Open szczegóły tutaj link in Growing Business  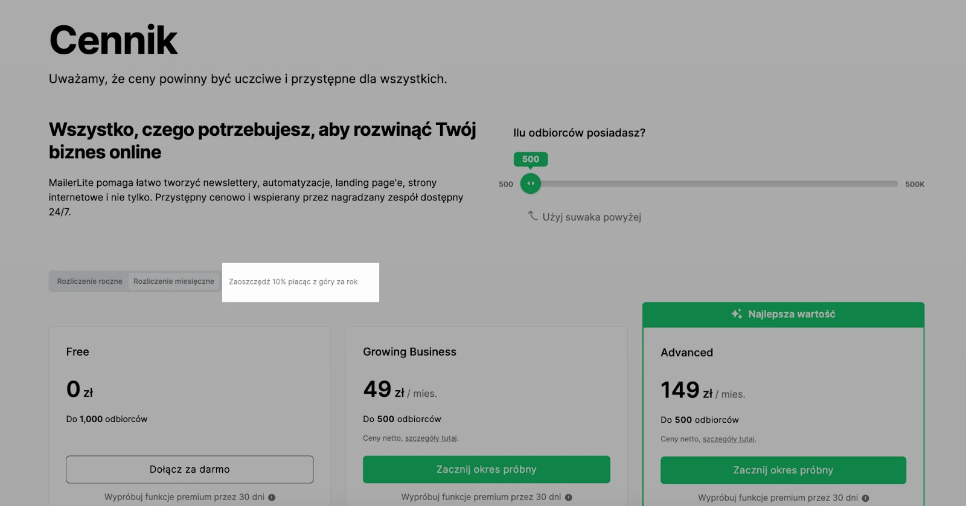[x=431, y=438]
